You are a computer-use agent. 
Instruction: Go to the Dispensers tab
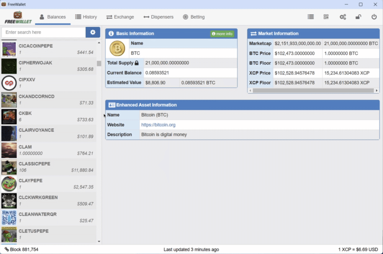158,17
